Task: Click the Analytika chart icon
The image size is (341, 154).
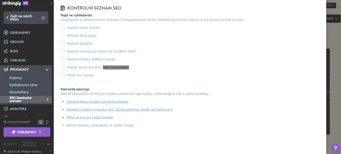Action: tap(6, 109)
